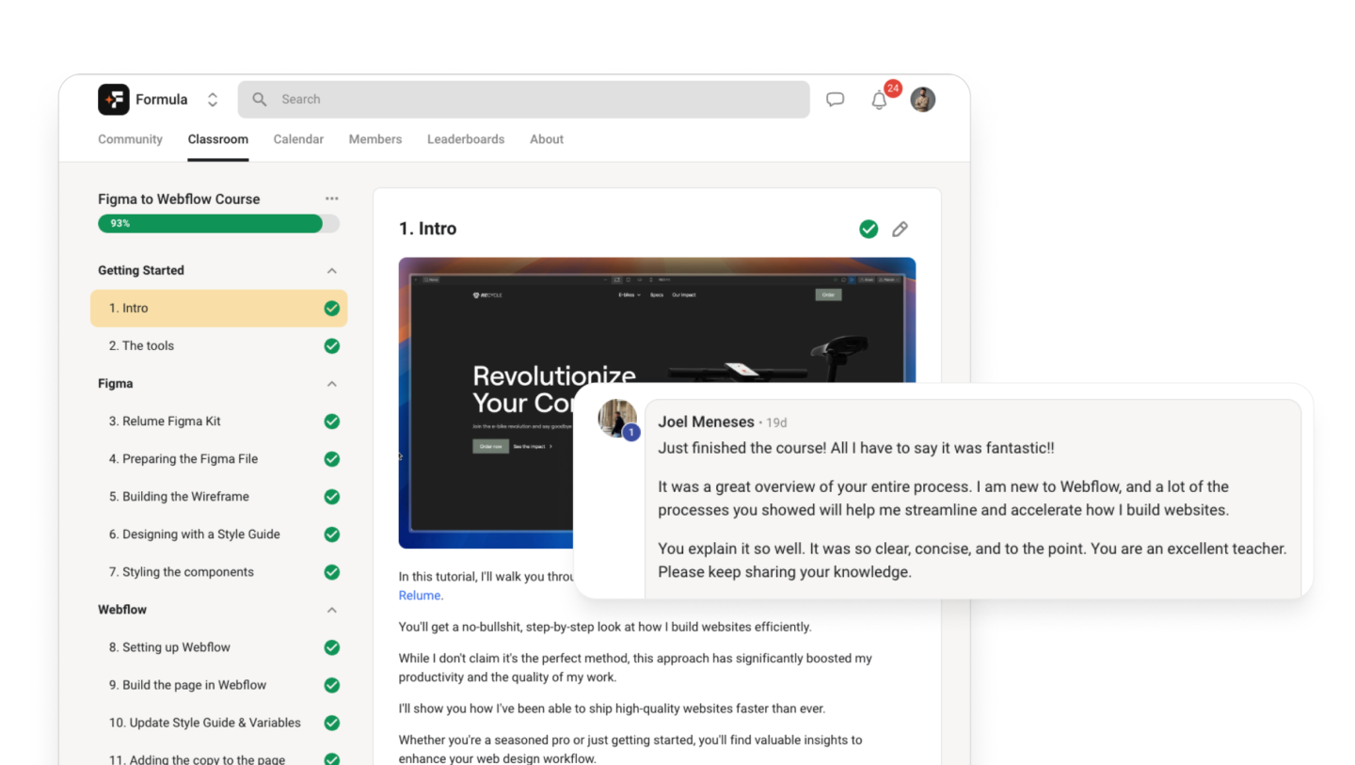This screenshot has width=1355, height=765.
Task: Toggle completion for Build the page in Webflow
Action: click(331, 685)
